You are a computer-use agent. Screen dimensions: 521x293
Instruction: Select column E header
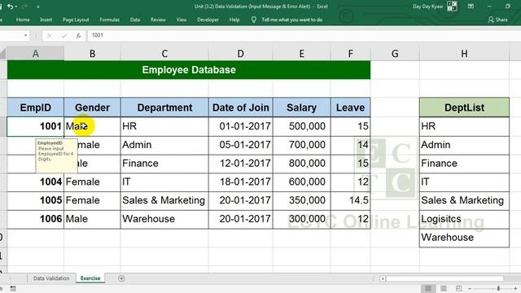[302, 53]
